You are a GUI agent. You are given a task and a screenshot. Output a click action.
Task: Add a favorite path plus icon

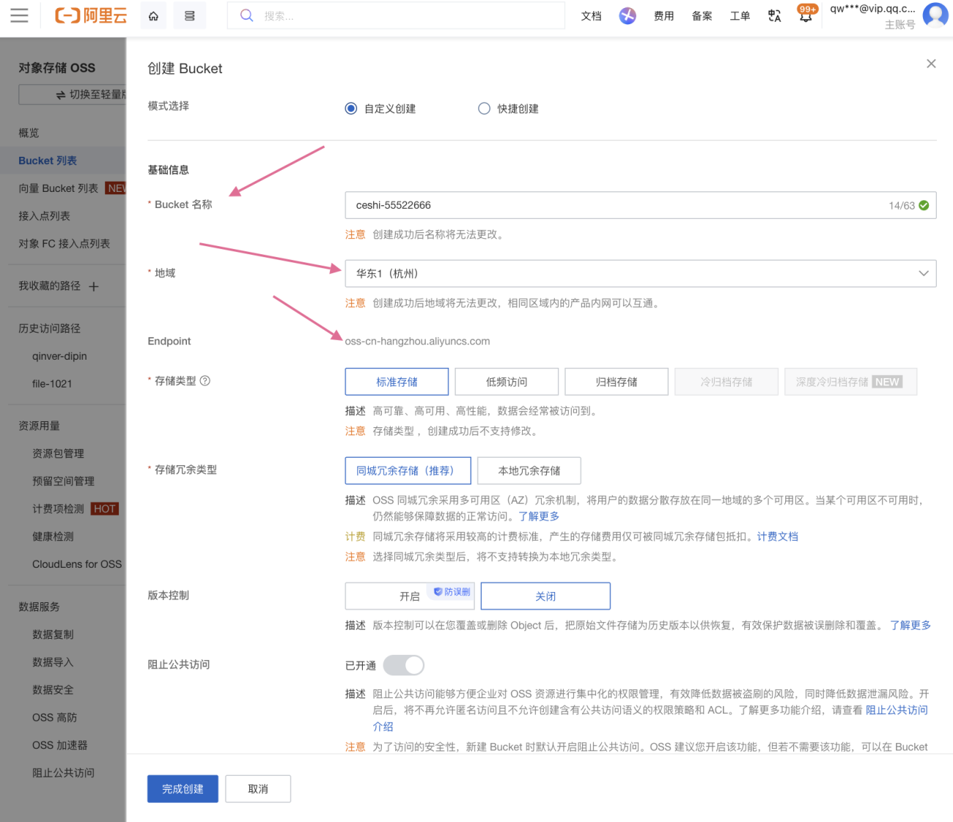[94, 286]
